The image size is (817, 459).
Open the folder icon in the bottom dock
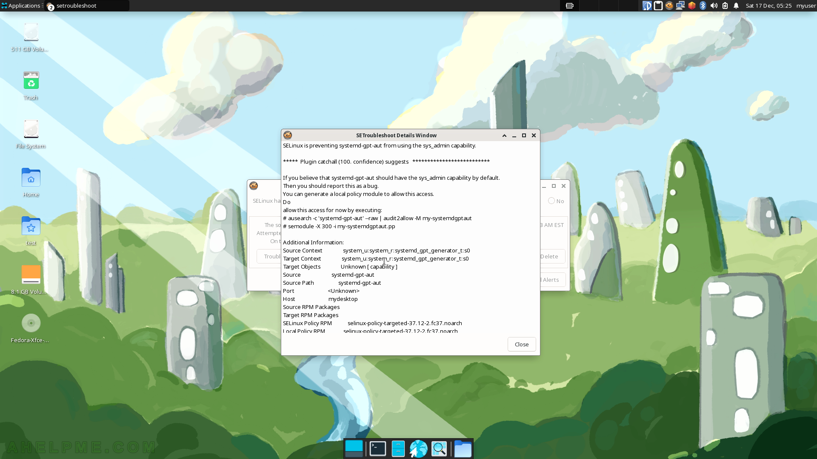(x=463, y=449)
